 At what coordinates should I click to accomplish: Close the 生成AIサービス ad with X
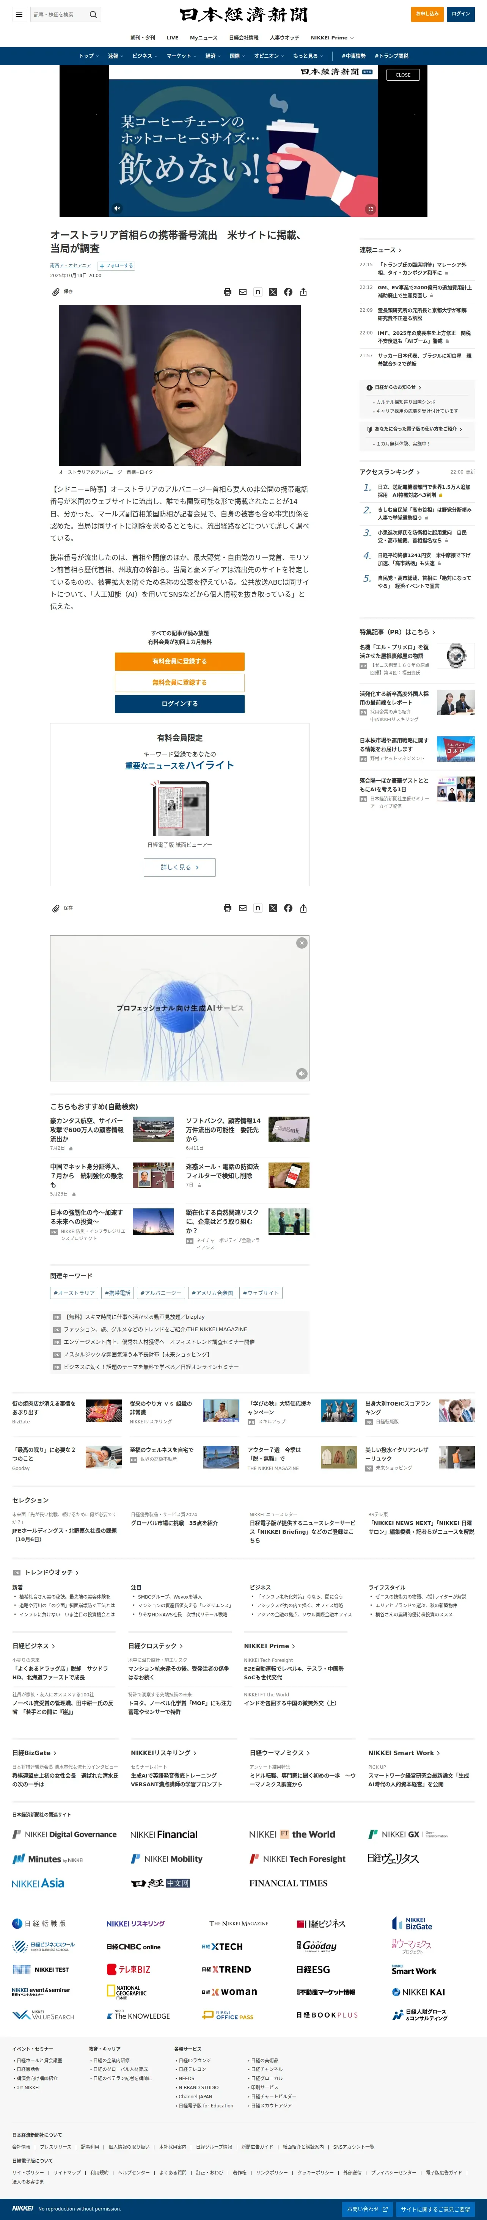coord(302,943)
